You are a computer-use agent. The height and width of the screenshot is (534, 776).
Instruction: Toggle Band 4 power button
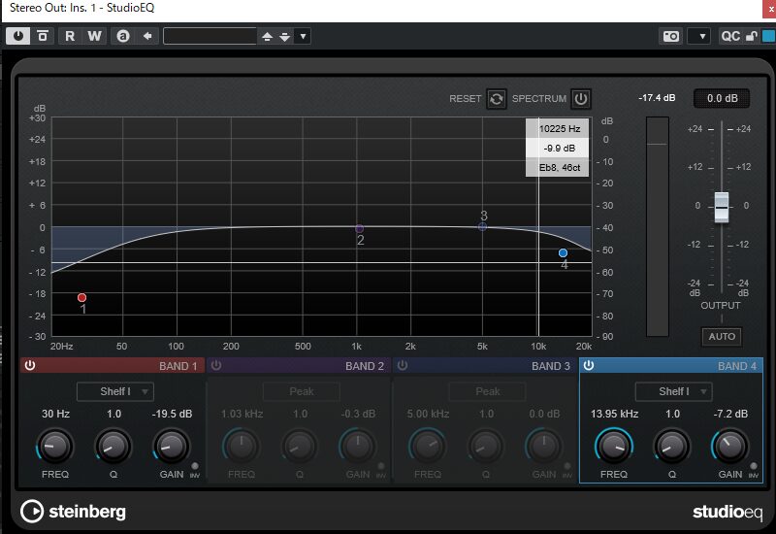(x=589, y=366)
